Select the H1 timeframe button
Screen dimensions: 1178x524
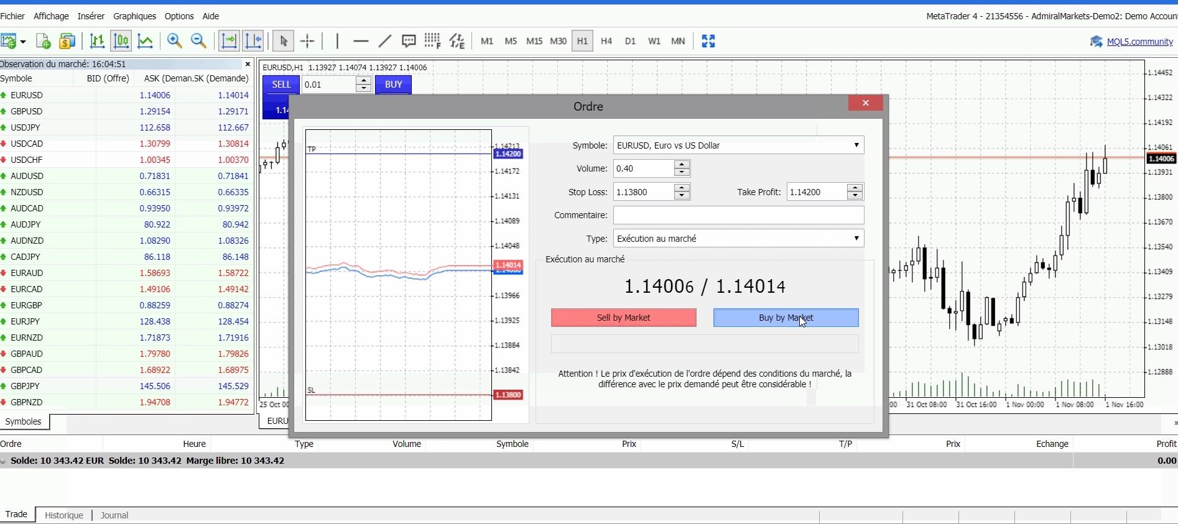582,42
